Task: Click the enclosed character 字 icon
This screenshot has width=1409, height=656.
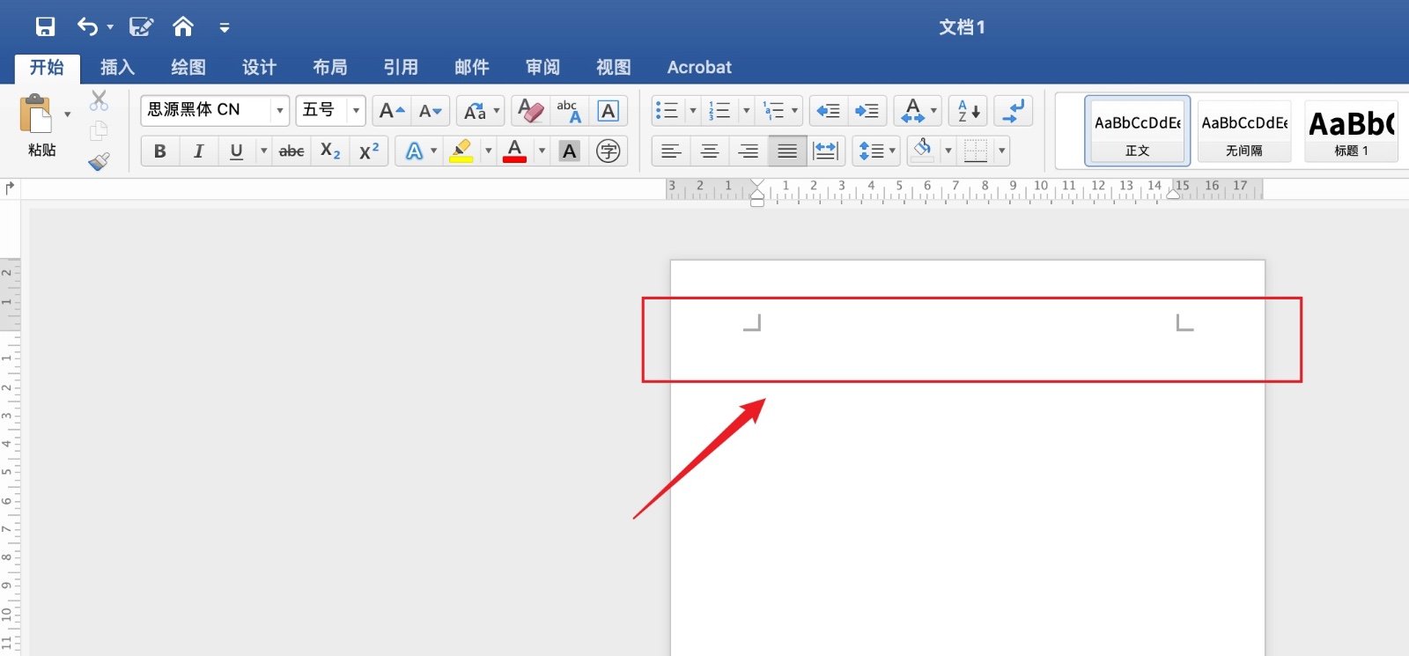Action: (608, 151)
